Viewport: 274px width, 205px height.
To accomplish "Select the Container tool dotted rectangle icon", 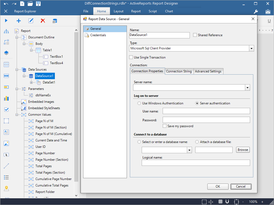I will tap(6, 121).
